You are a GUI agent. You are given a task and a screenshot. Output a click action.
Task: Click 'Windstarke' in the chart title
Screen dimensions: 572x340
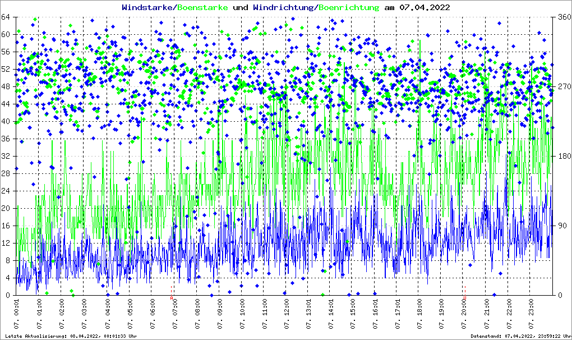148,7
